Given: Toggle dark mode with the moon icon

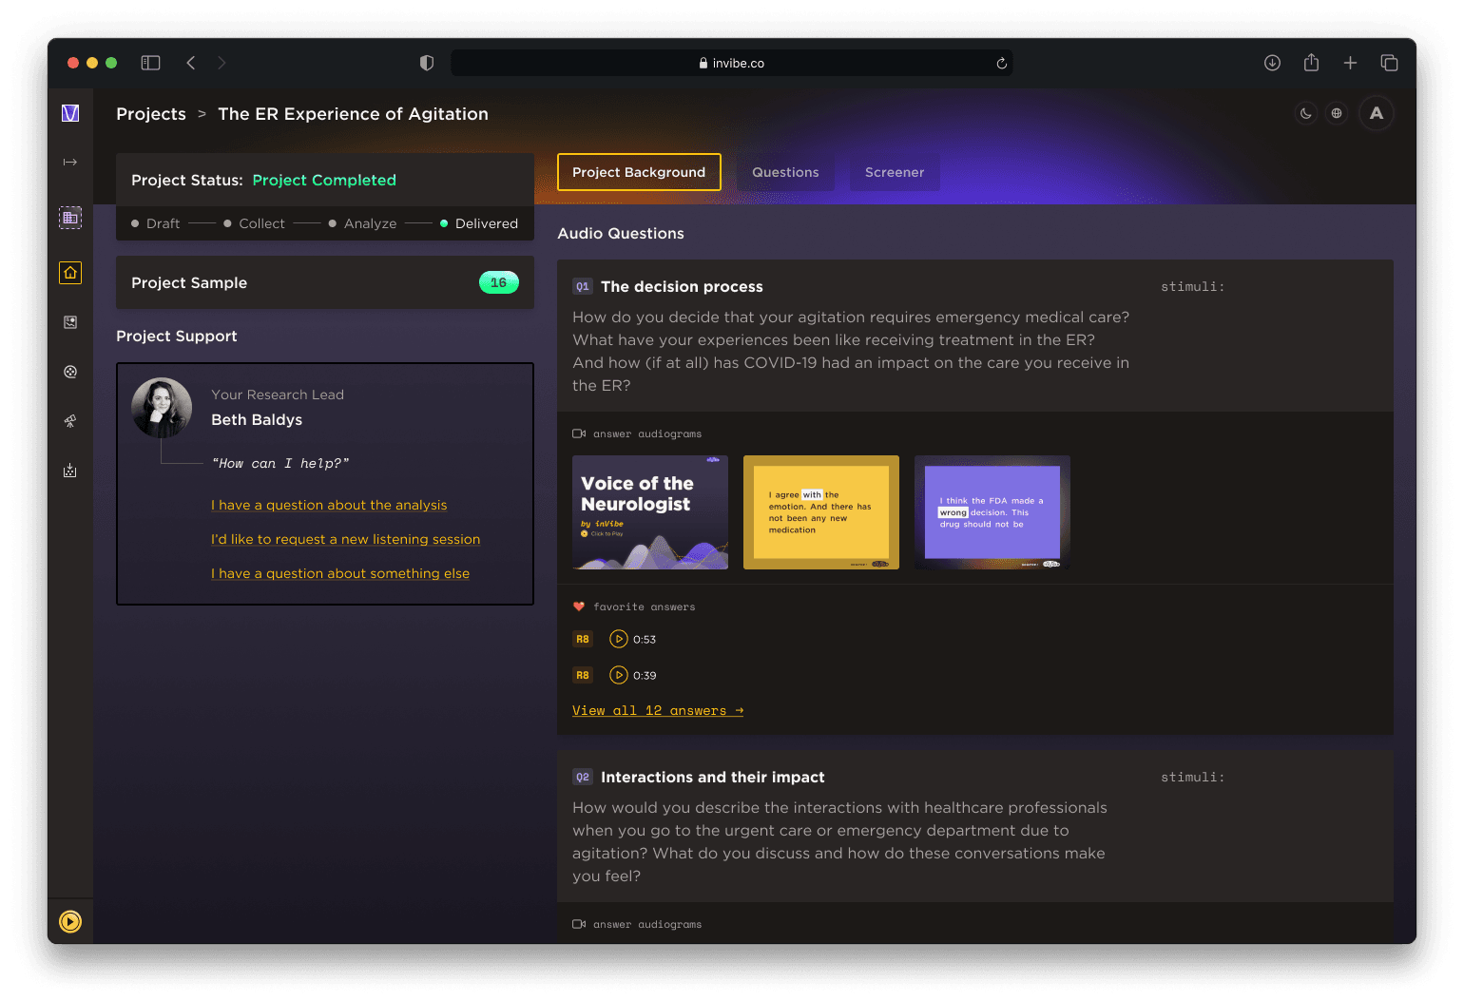Looking at the screenshot, I should 1306,113.
